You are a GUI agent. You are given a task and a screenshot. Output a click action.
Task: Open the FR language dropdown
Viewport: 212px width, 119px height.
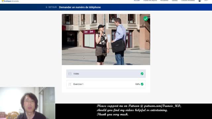point(206,1)
